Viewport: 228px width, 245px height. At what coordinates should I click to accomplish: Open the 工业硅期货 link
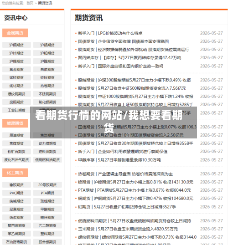[16, 110]
